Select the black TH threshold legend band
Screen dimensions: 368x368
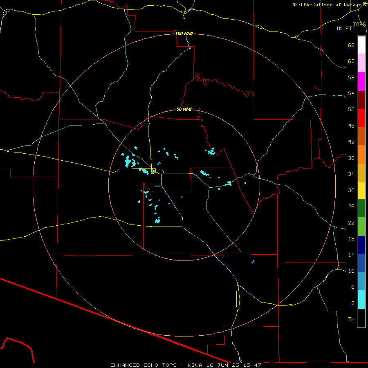pos(361,318)
